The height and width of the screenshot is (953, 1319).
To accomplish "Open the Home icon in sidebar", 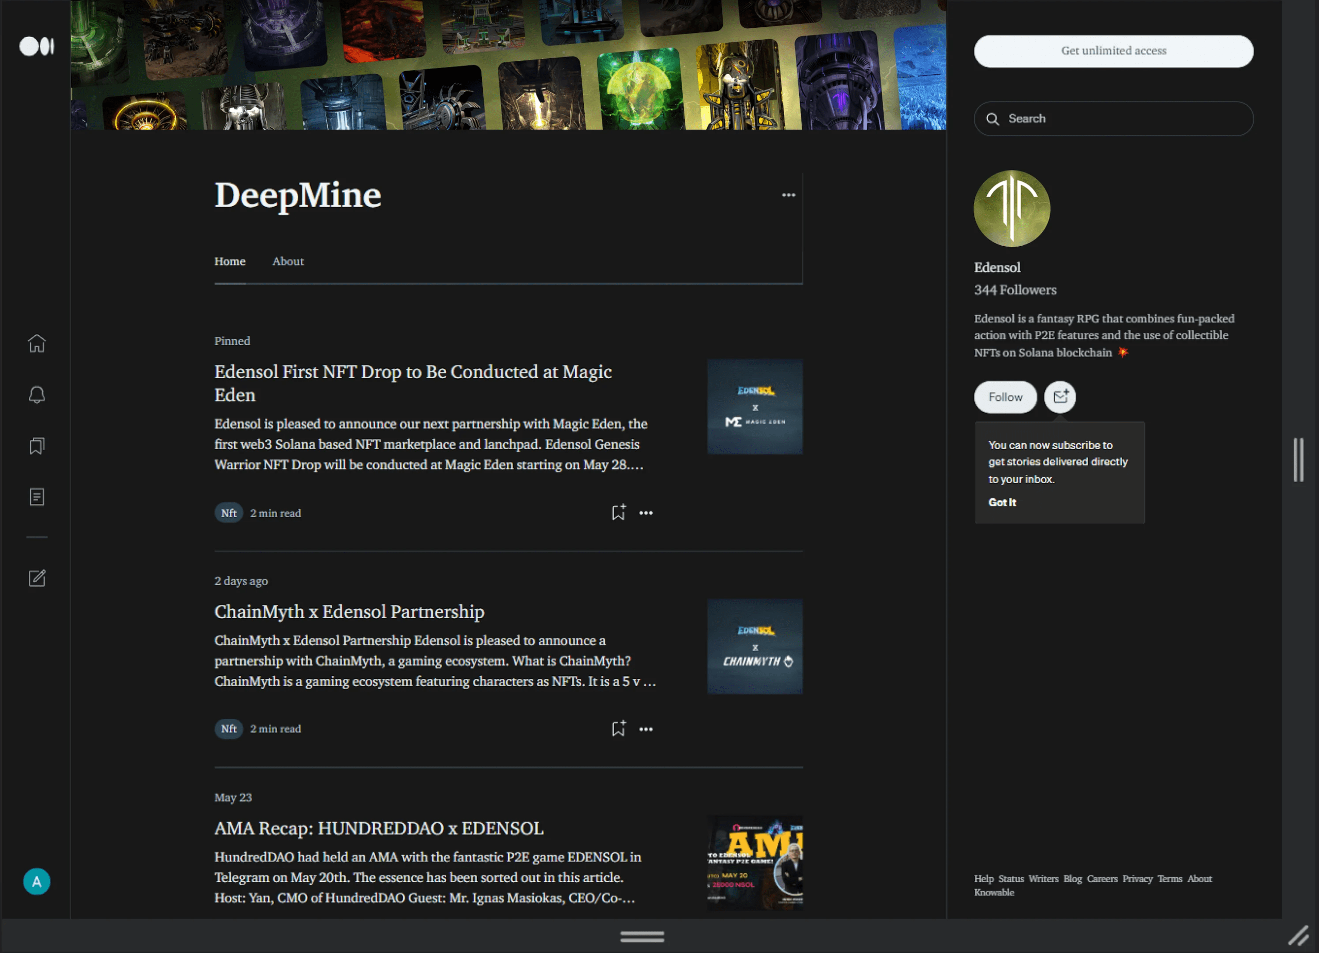I will [37, 344].
